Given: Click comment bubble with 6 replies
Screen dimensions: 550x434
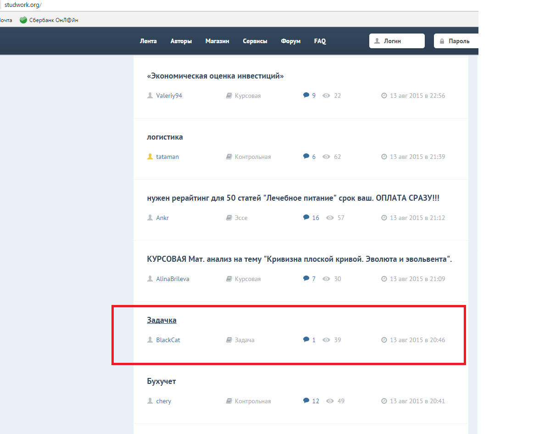Looking at the screenshot, I should point(306,156).
